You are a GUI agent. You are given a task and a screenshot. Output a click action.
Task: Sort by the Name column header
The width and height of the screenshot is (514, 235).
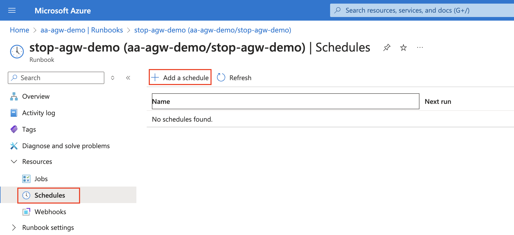[285, 101]
